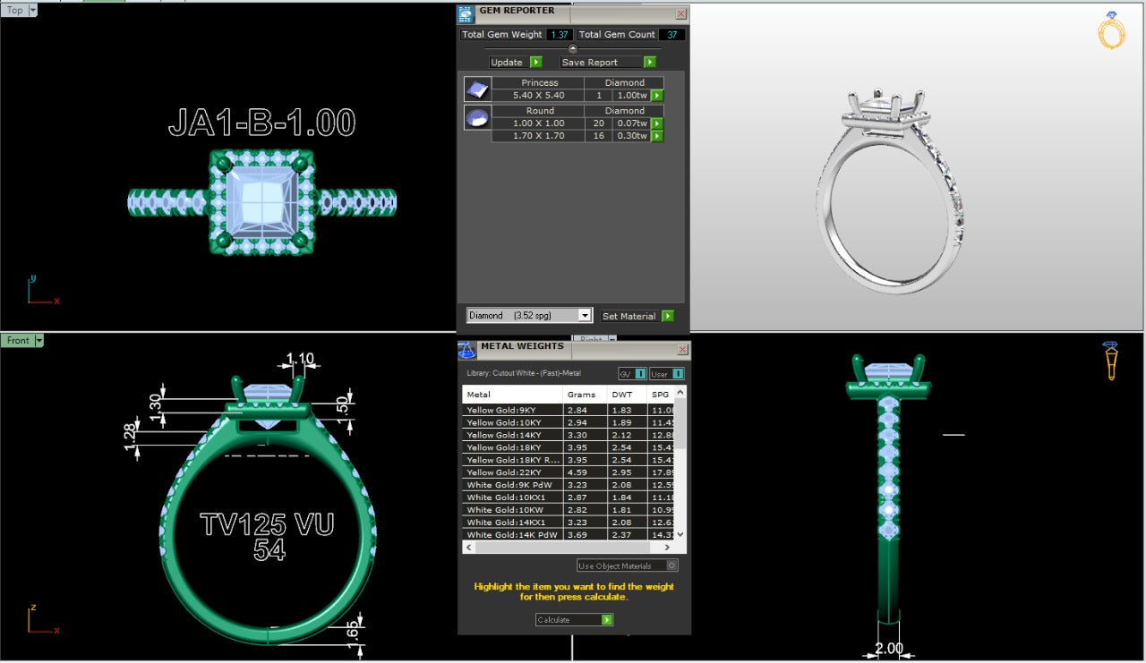Select the White Gold:14KX1 row
Viewport: 1146px width, 663px height.
click(568, 523)
